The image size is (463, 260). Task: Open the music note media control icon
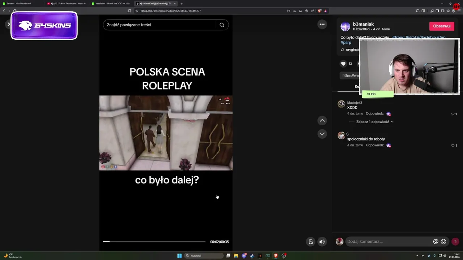pyautogui.click(x=432, y=11)
